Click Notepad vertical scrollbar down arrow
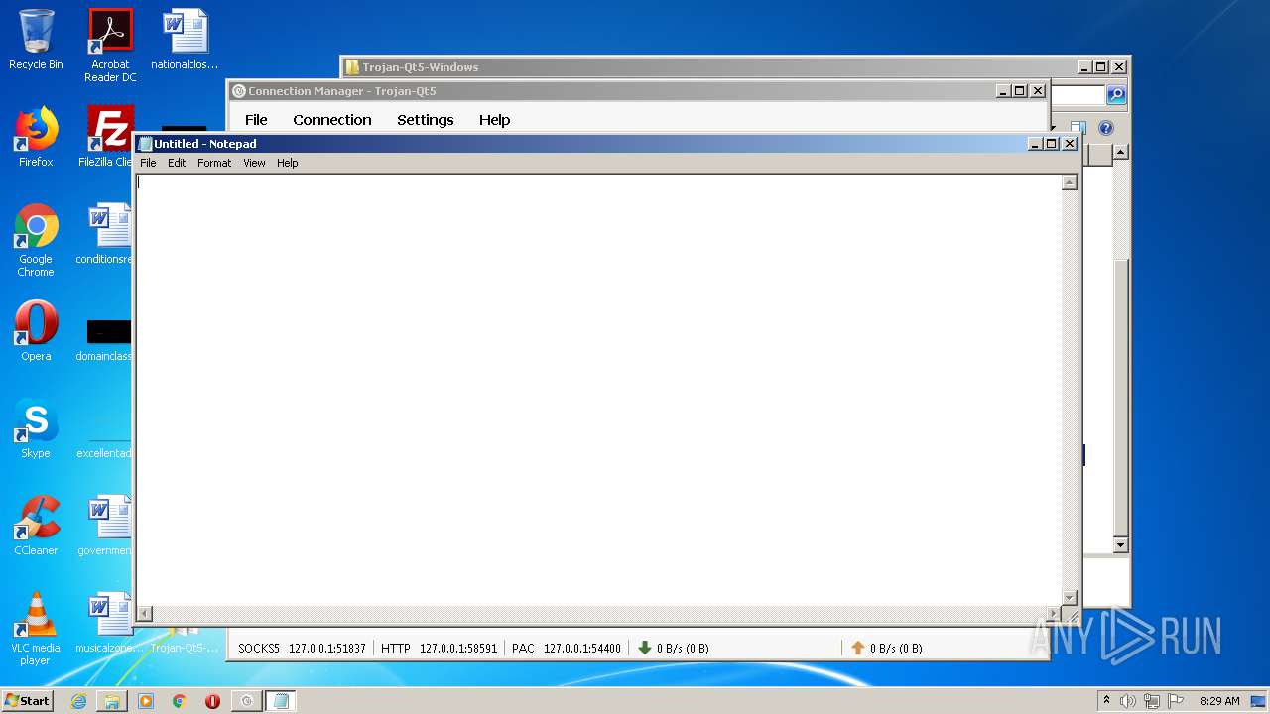Screen dimensions: 1270x714 pos(1070,598)
